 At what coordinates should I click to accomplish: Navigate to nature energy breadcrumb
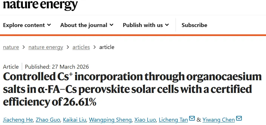[46, 47]
